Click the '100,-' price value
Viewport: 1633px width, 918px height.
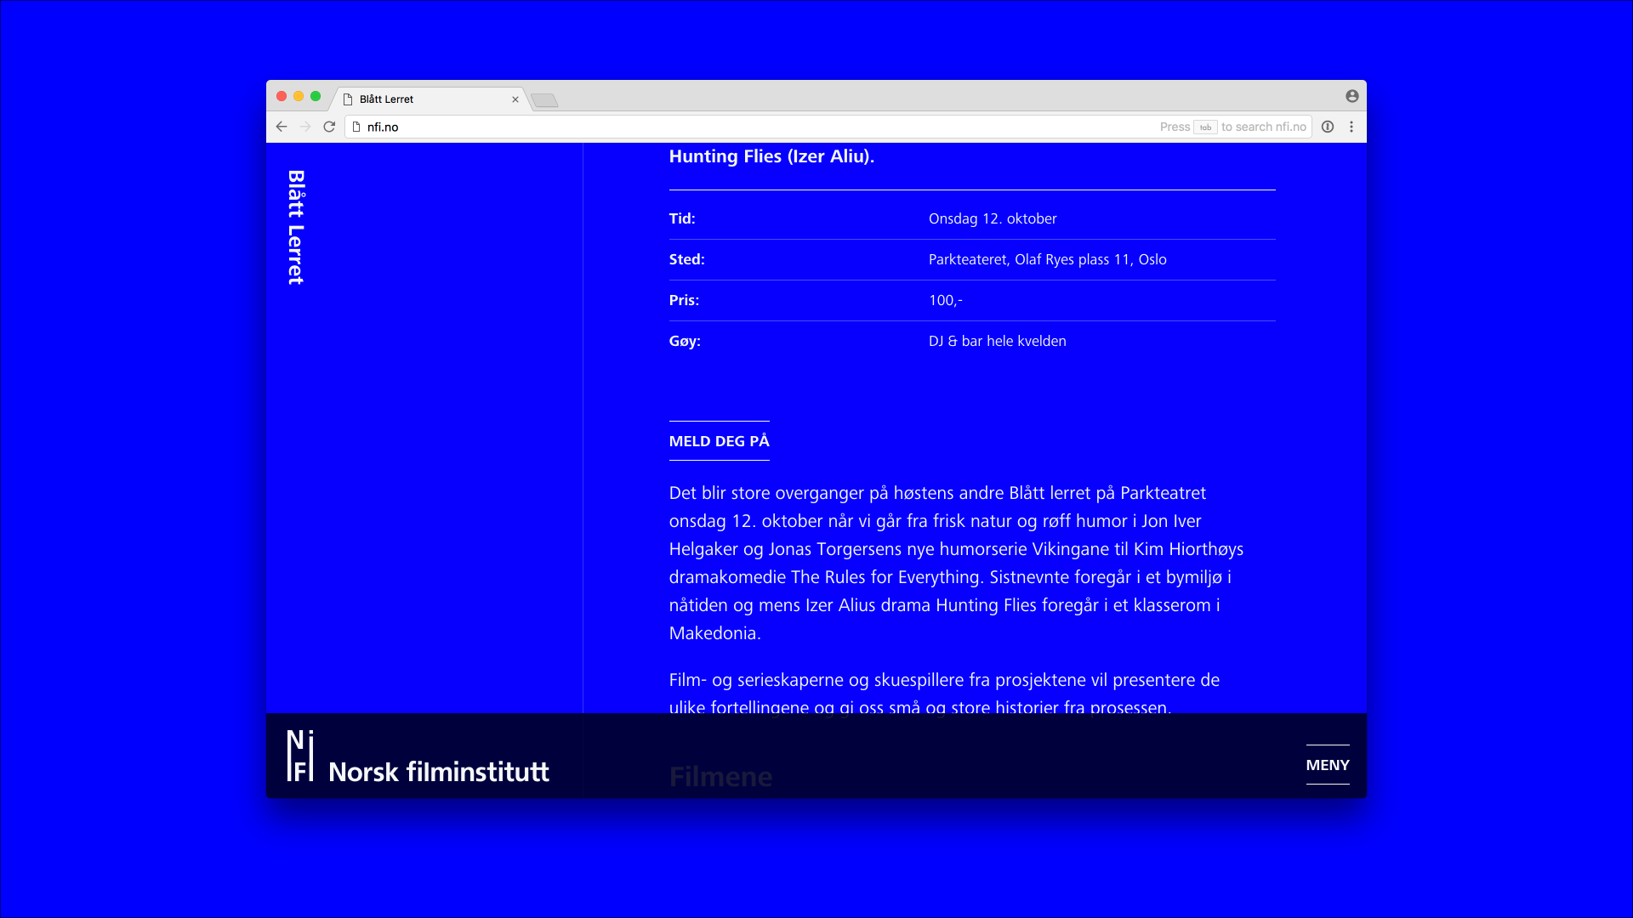pyautogui.click(x=946, y=300)
